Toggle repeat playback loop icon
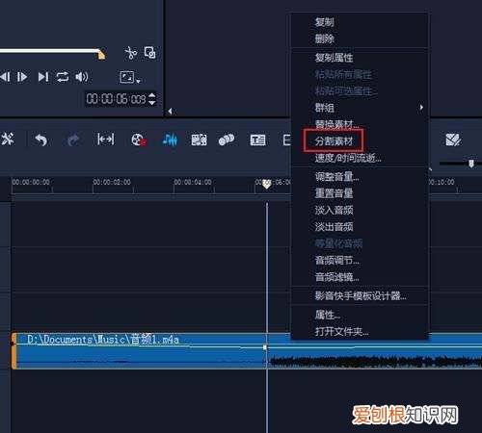The image size is (482, 433). (63, 77)
